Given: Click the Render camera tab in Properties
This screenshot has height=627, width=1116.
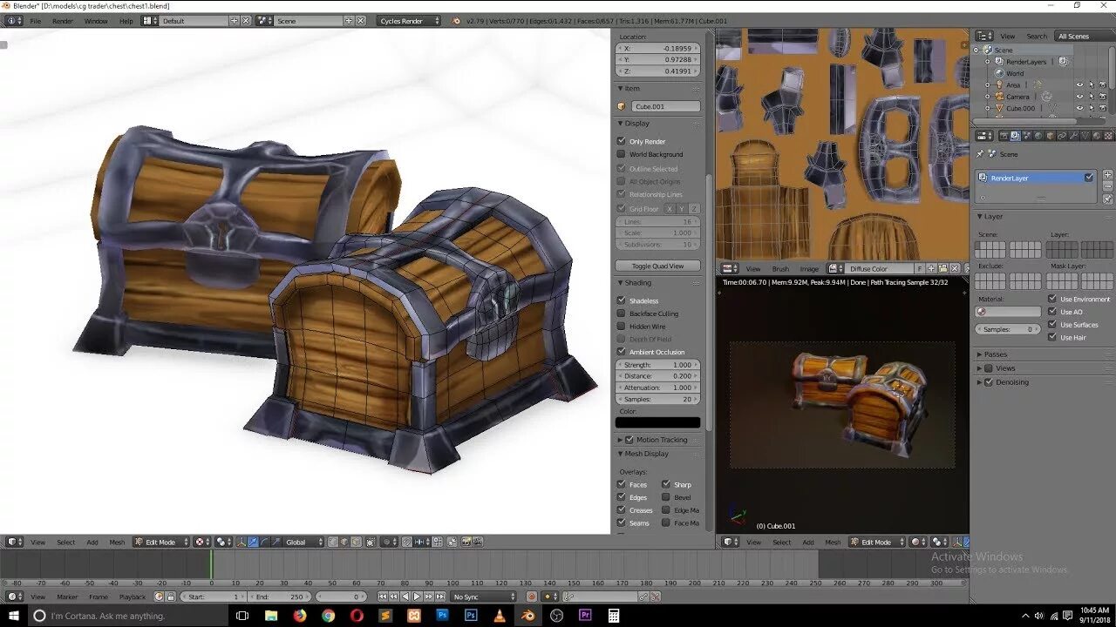Looking at the screenshot, I should click(x=1004, y=136).
